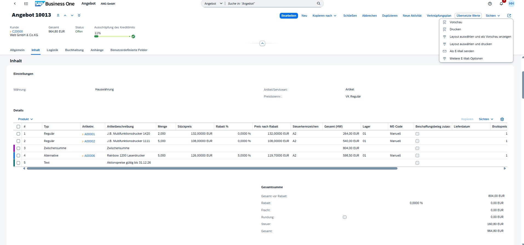Screen dimensions: 524x245
Task: Open customer C20000 link arrow
Action: (11, 32)
